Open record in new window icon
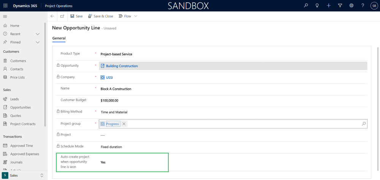 (62, 16)
